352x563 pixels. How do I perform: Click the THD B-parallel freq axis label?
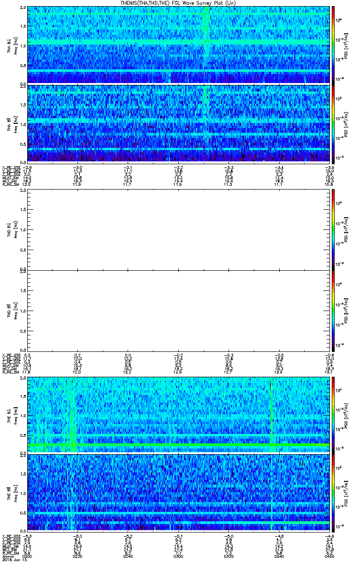pyautogui.click(x=15, y=310)
